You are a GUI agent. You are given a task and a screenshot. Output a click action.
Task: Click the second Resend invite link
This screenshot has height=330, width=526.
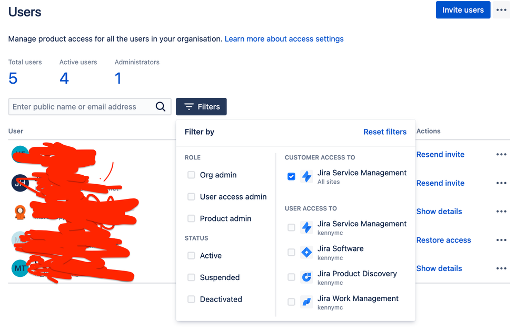[440, 183]
